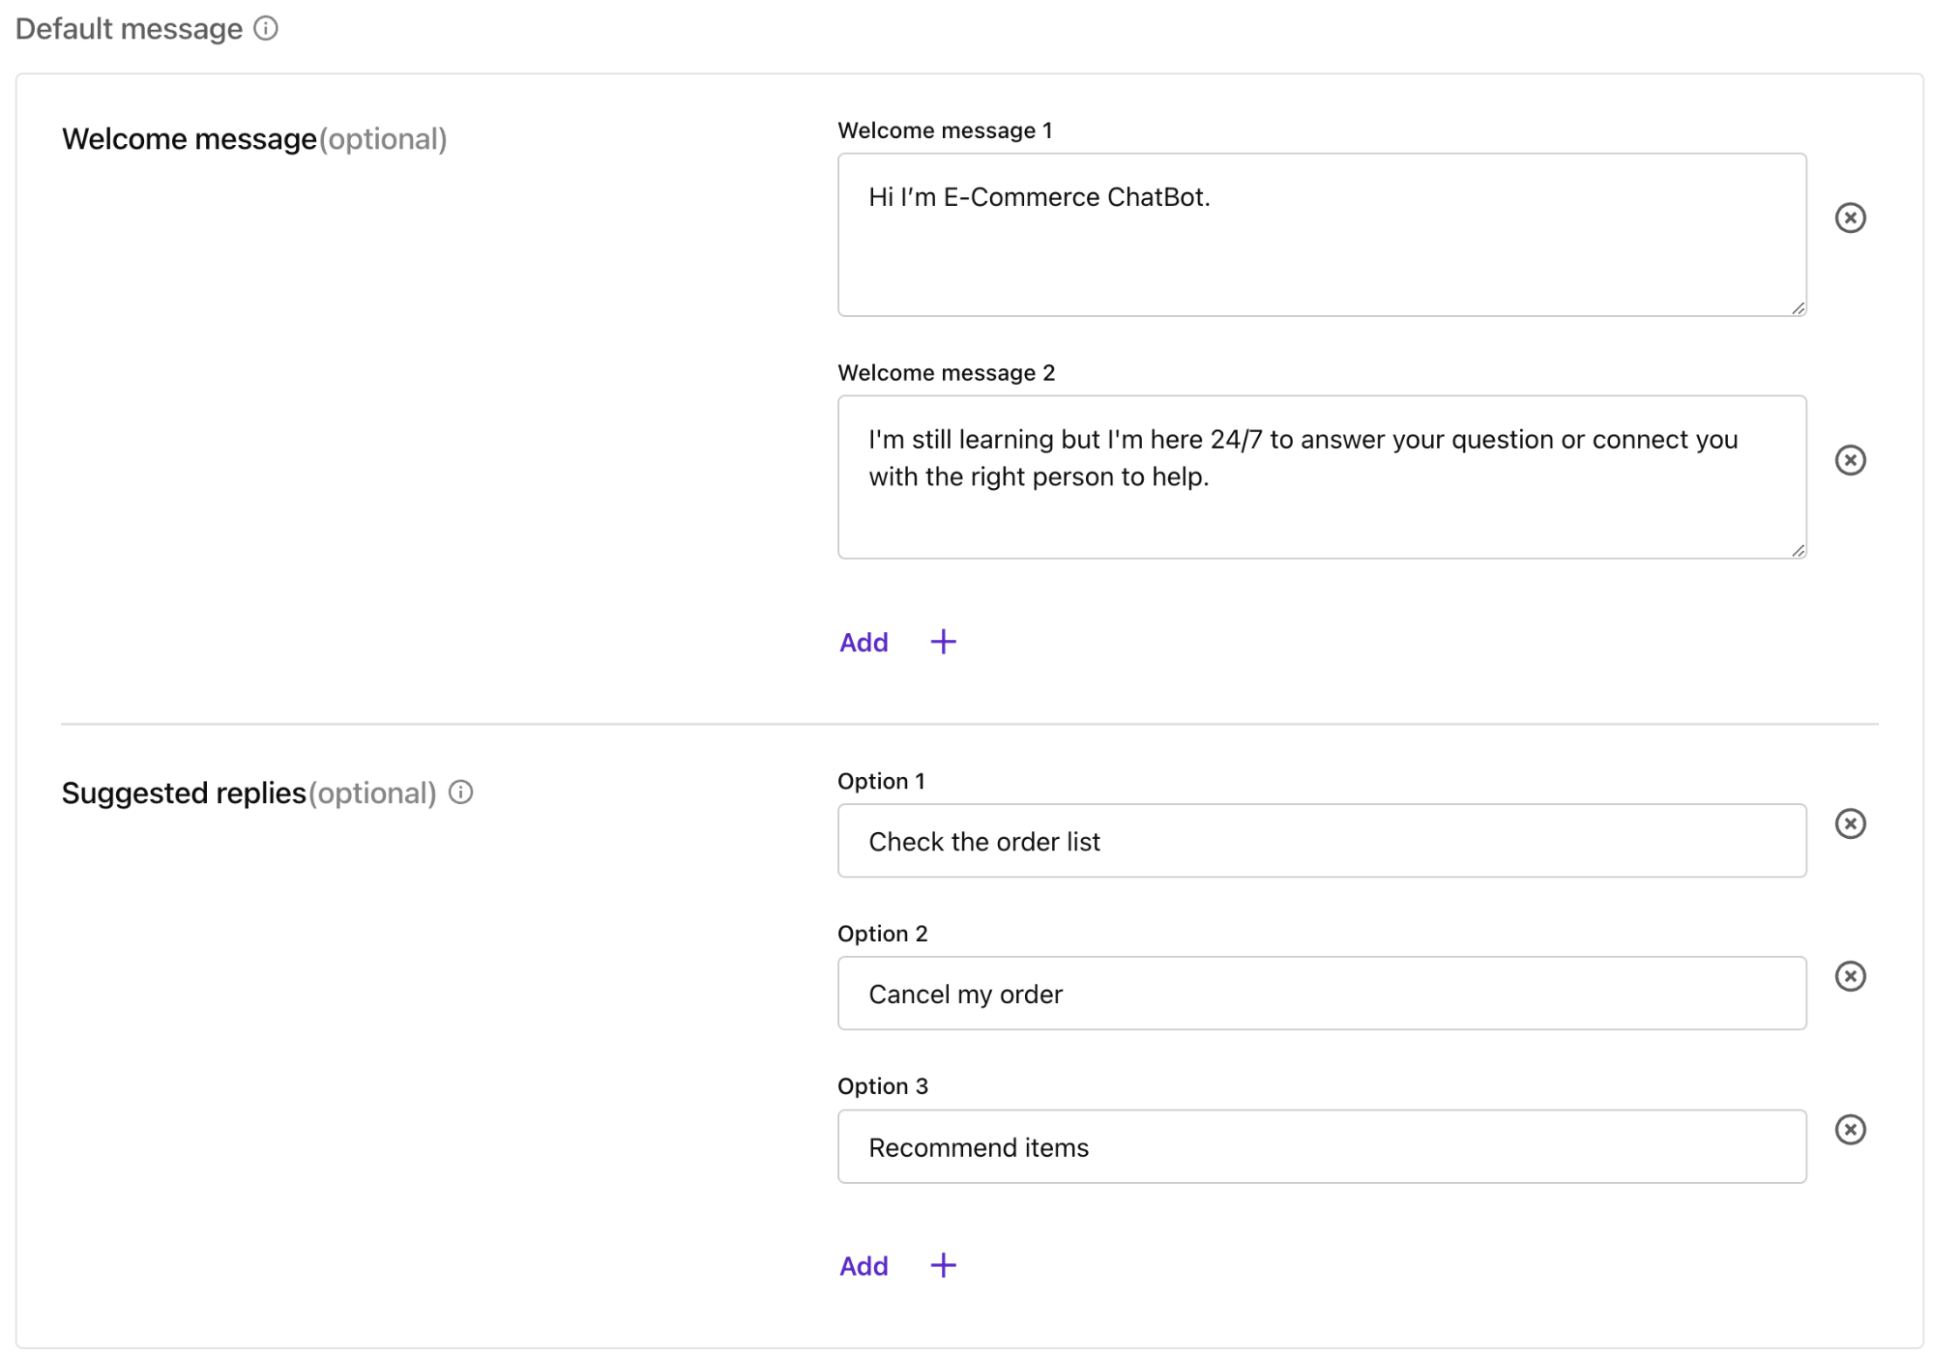Remove Welcome message 1 with its X icon
Screen dimensions: 1933x1356
[1850, 217]
